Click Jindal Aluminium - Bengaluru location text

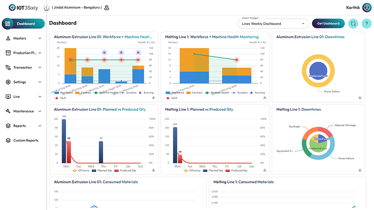coord(77,7)
